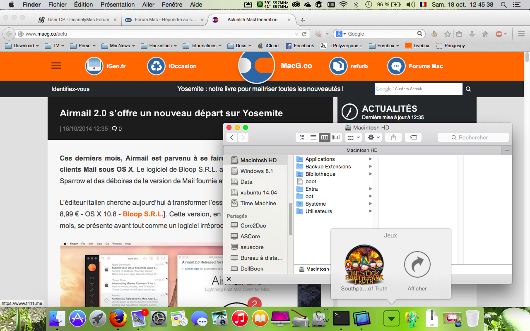
Task: Launch South Park Stick of Truth game
Action: (364, 264)
